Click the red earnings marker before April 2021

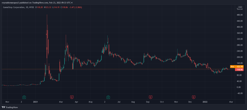[x=72, y=97]
